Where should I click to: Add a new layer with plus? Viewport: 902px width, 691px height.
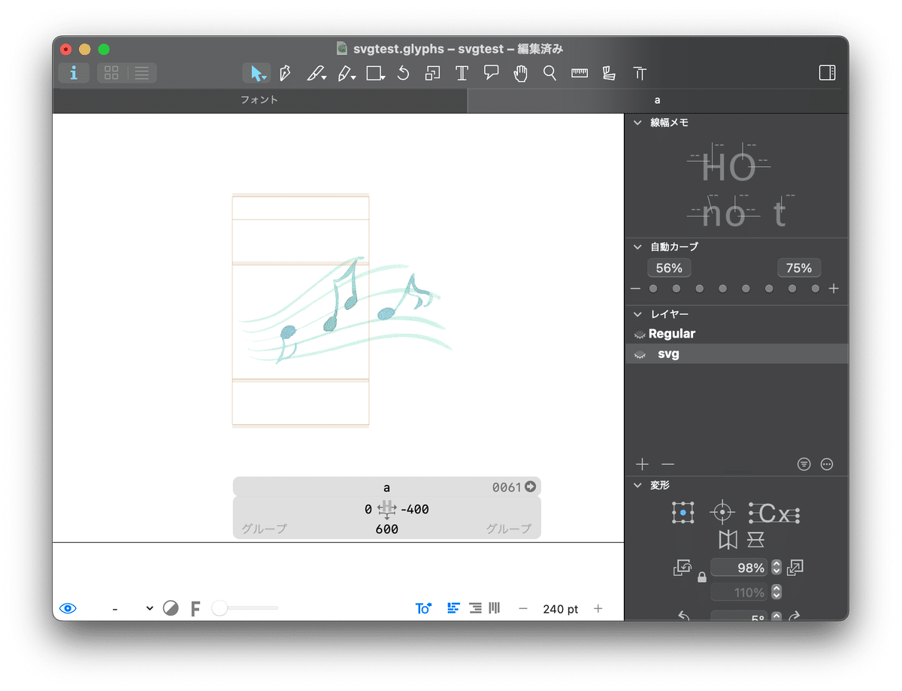[642, 465]
